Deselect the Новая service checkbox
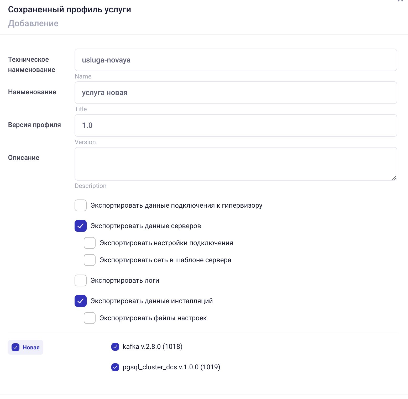This screenshot has width=408, height=399. click(16, 348)
